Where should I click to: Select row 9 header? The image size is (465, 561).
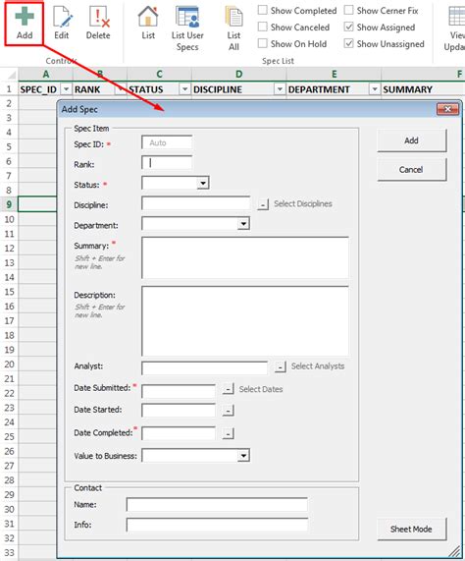[x=9, y=204]
